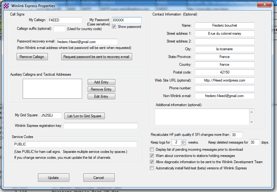Edit the SFI change threshold field
The image size is (277, 192).
point(237,135)
